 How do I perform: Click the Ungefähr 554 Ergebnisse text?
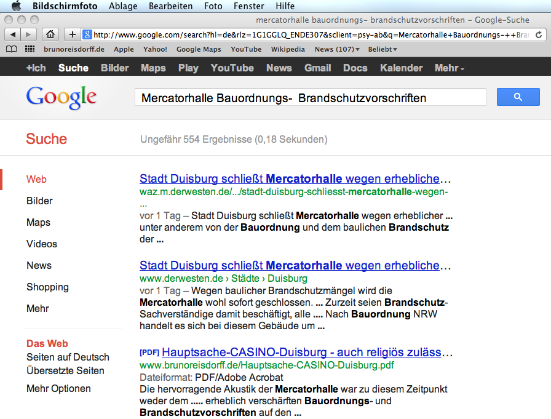[x=234, y=140]
